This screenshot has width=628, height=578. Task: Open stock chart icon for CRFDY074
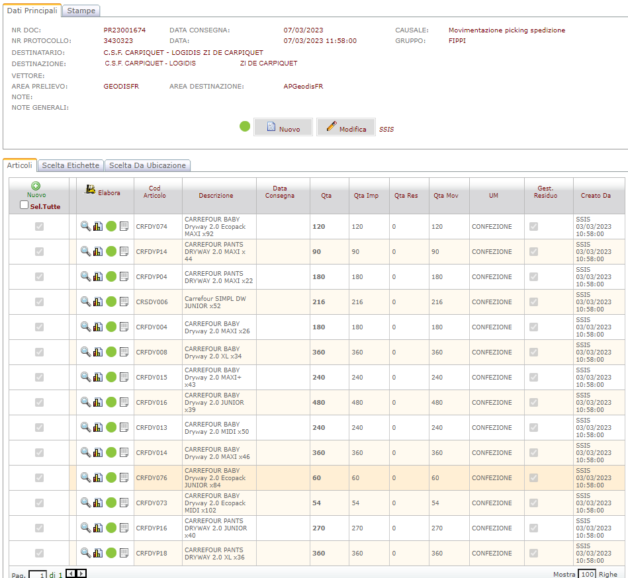click(x=98, y=227)
